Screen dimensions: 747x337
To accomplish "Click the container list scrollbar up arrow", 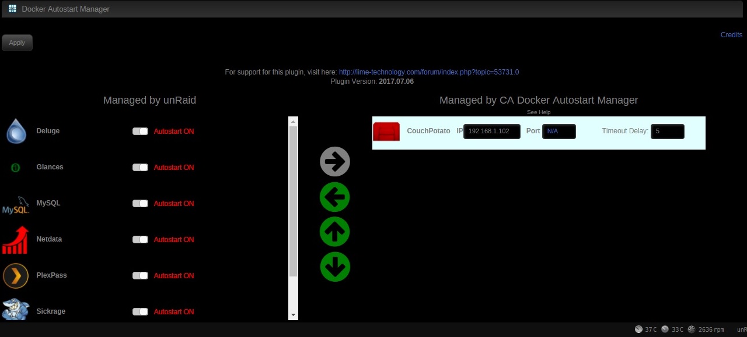I will pos(293,121).
